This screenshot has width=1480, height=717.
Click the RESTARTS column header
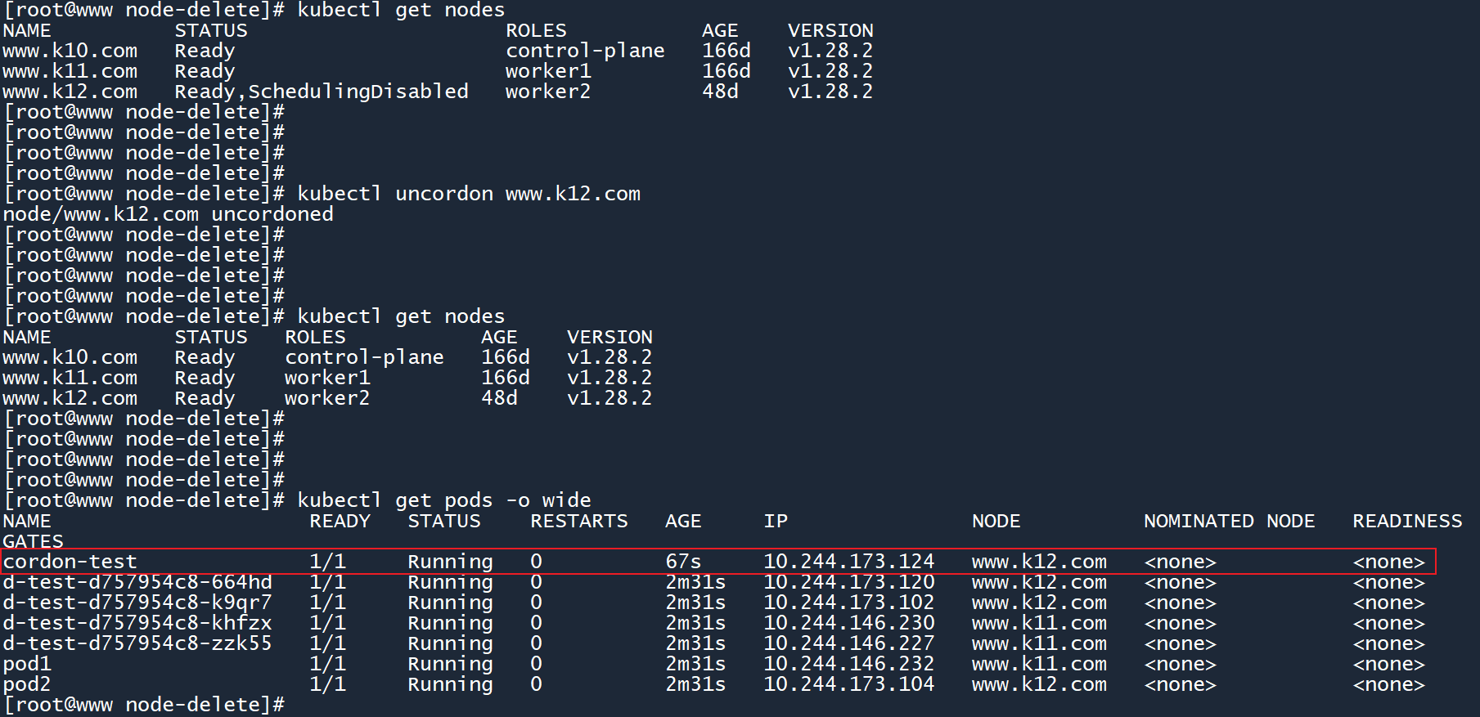coord(578,521)
